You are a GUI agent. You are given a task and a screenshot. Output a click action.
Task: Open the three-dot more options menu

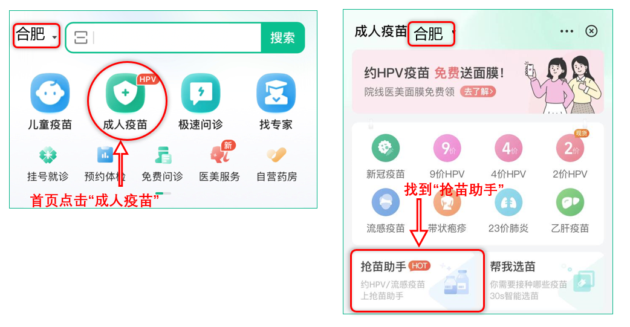click(x=567, y=31)
